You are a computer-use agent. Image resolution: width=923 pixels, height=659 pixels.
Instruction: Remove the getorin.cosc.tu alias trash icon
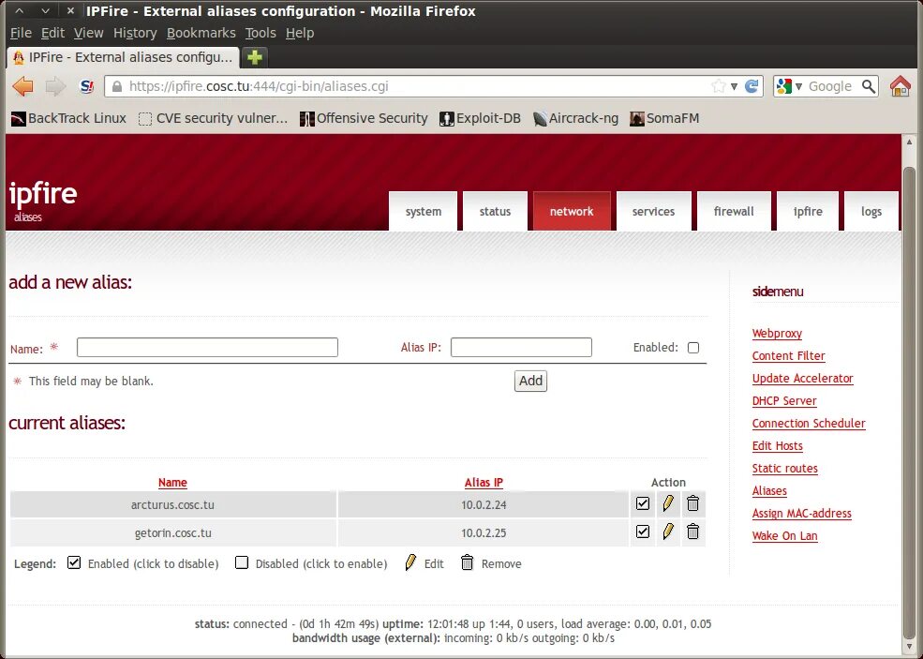[692, 532]
